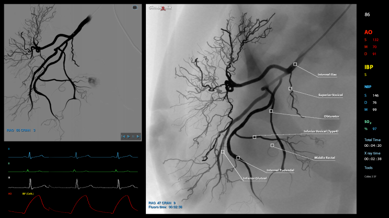
Task: Skip to the last frame of cine loop
Action: click(x=138, y=136)
